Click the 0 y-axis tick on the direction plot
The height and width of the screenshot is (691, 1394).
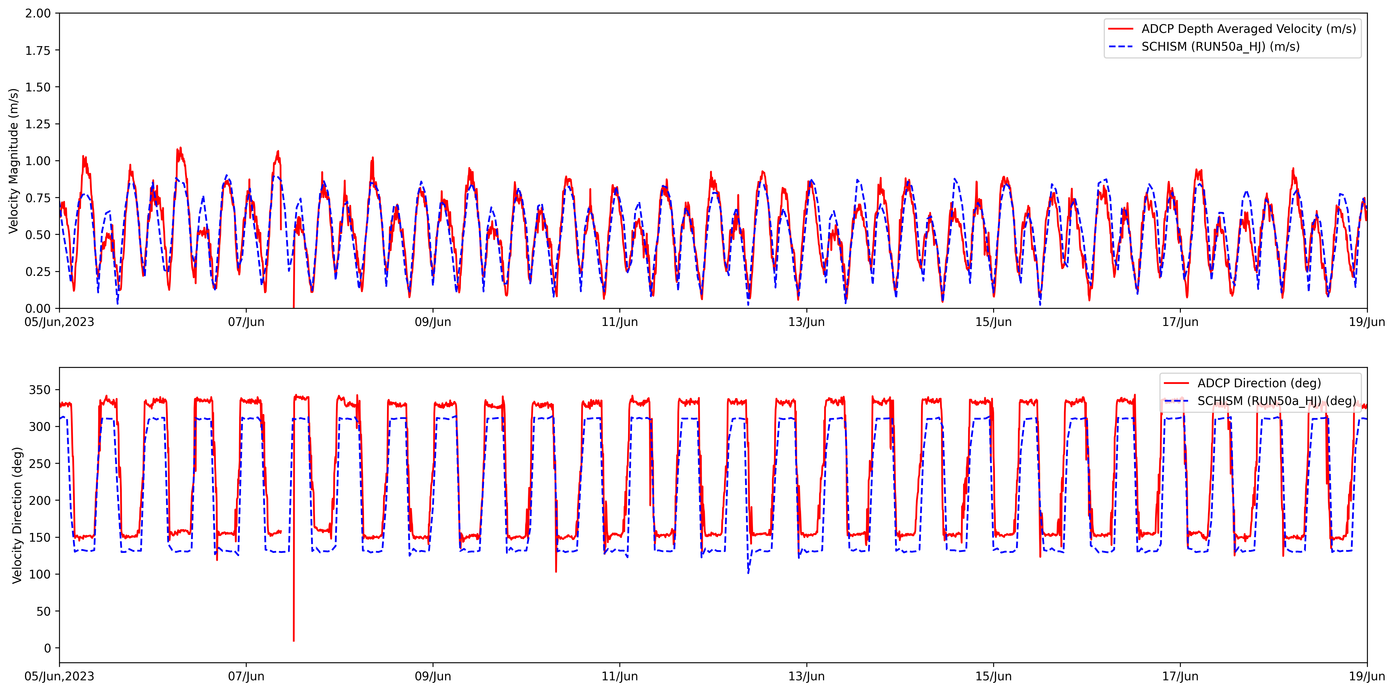[x=48, y=648]
